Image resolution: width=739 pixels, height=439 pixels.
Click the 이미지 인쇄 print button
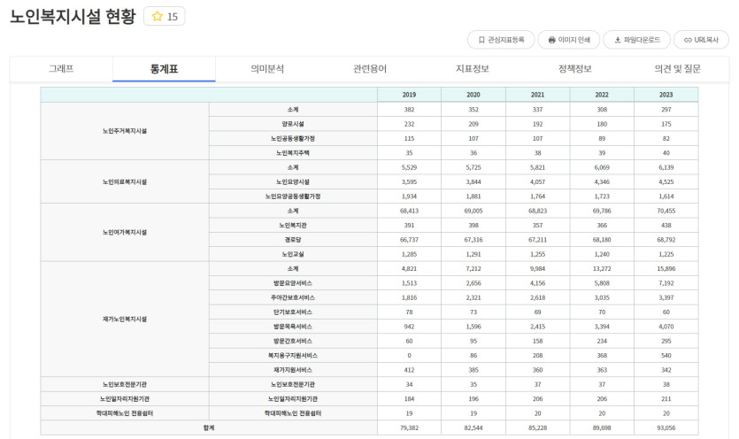pyautogui.click(x=569, y=40)
